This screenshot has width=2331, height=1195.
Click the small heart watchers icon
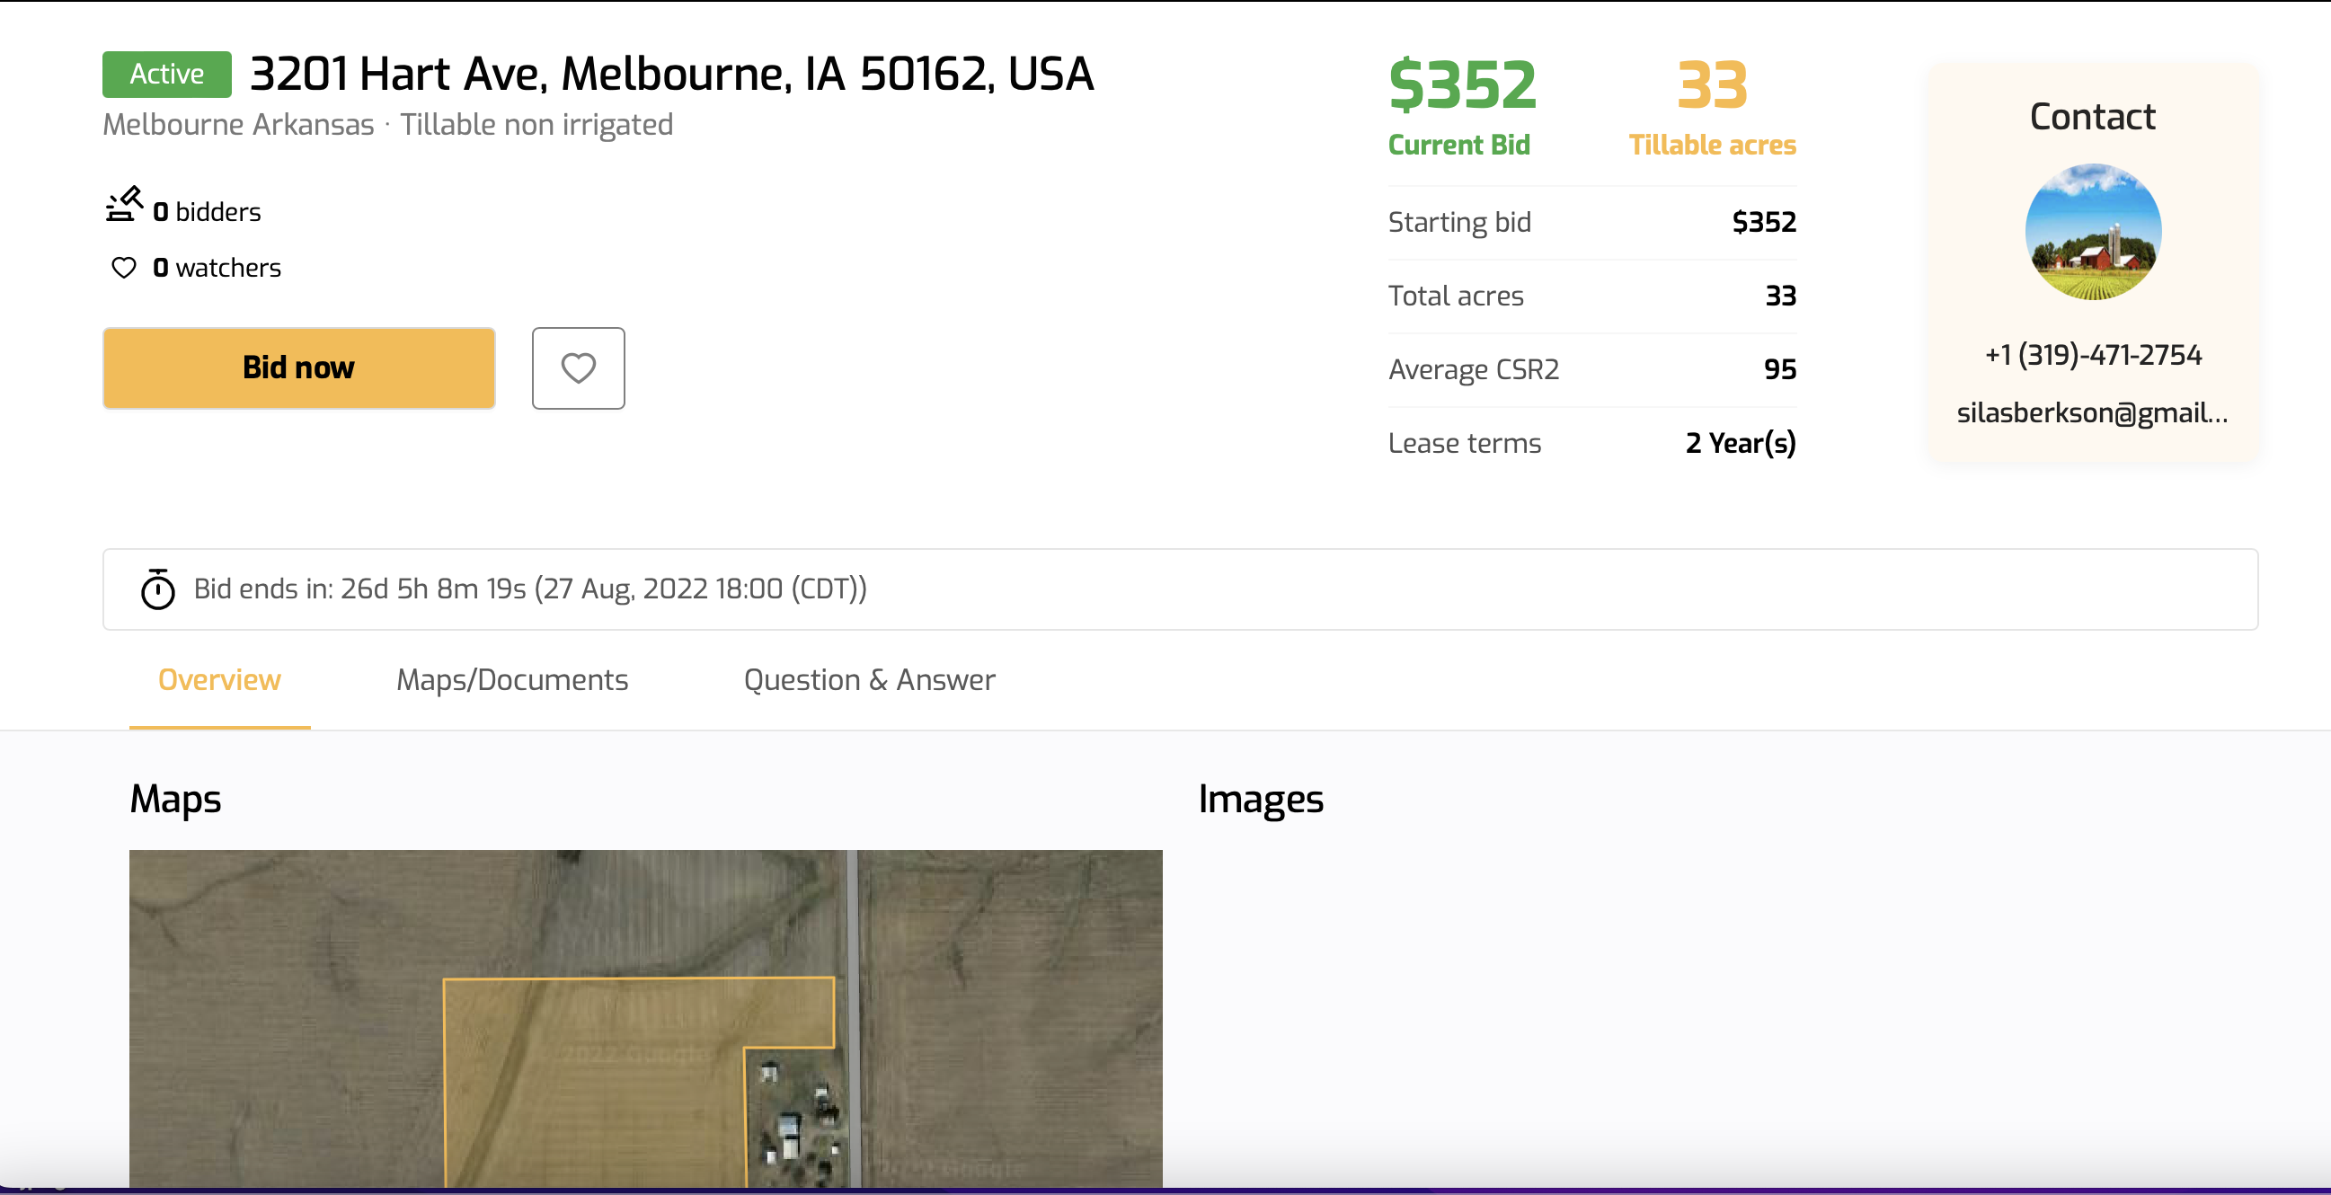pyautogui.click(x=124, y=268)
